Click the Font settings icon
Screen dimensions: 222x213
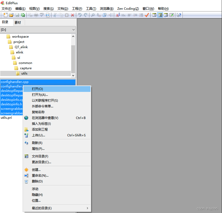click(x=118, y=15)
